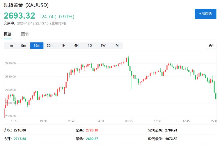Click the current price 2693.32

tap(19, 16)
